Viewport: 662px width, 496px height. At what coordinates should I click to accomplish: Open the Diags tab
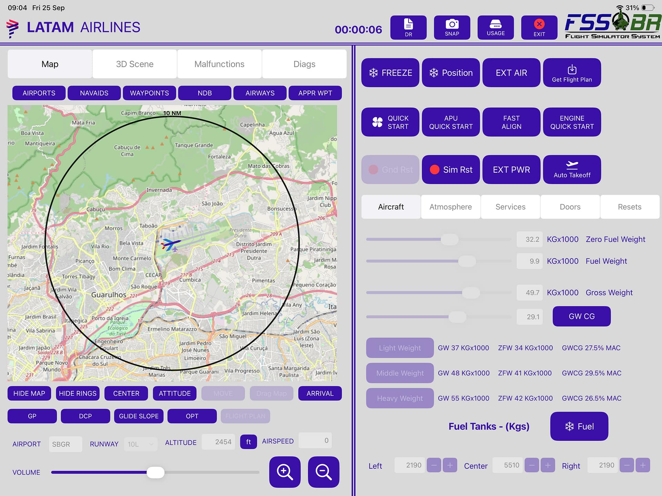[304, 64]
